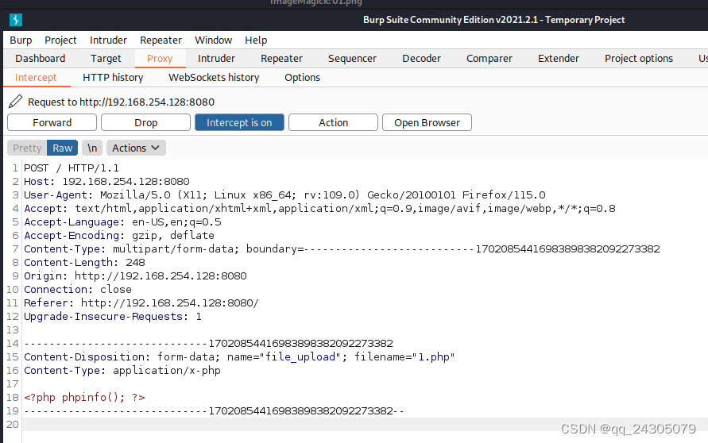Click the Accept-Encoding header line
This screenshot has height=443, width=708.
(119, 236)
